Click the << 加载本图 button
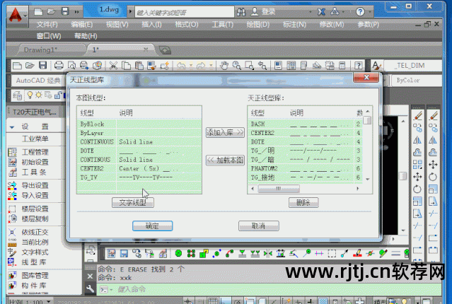 coord(225,160)
